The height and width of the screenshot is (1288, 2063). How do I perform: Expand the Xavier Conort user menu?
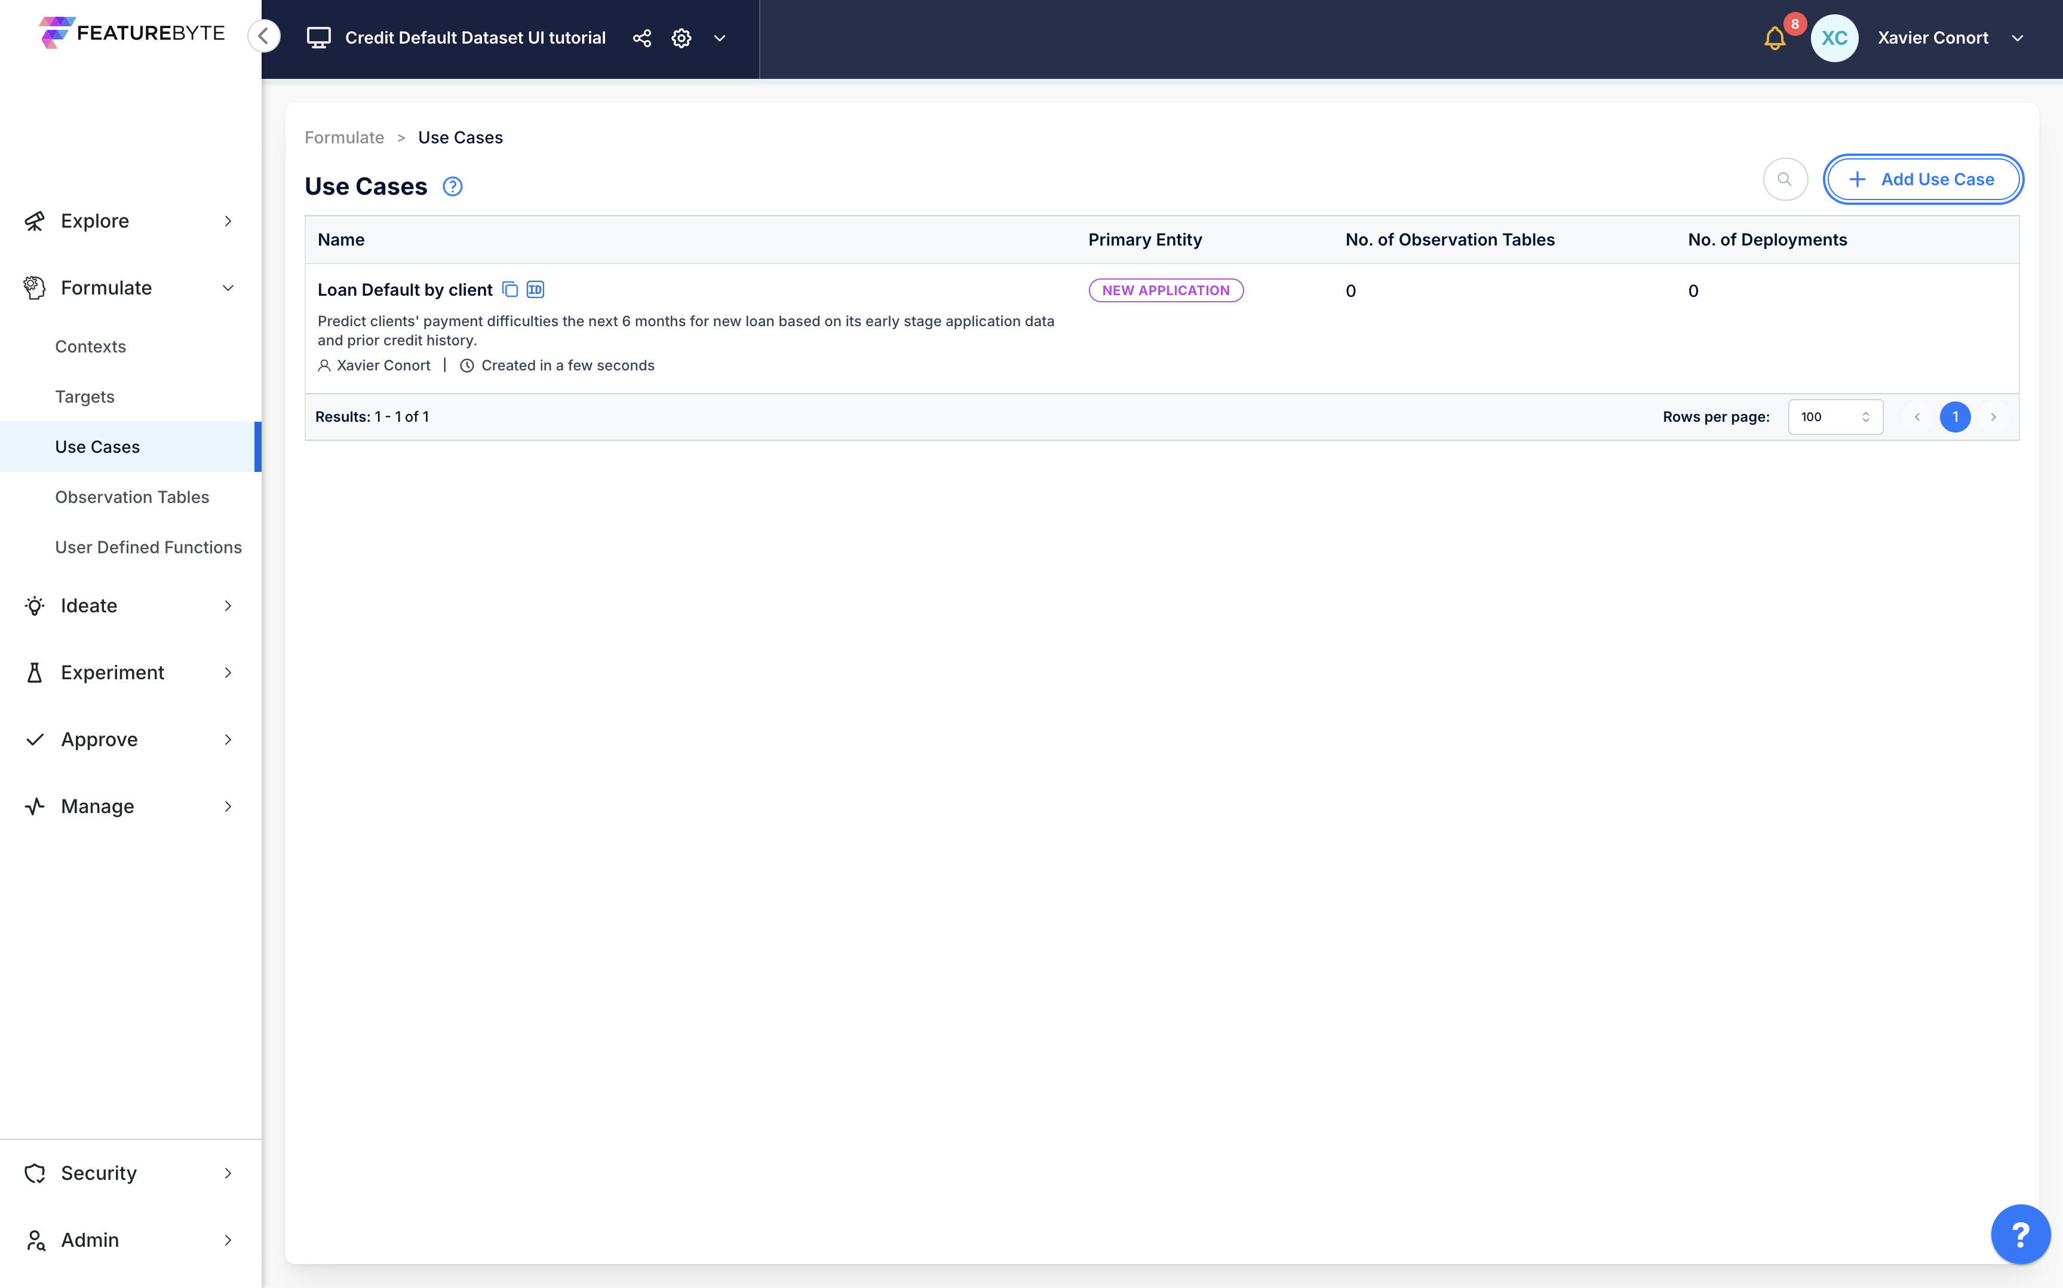tap(2021, 37)
